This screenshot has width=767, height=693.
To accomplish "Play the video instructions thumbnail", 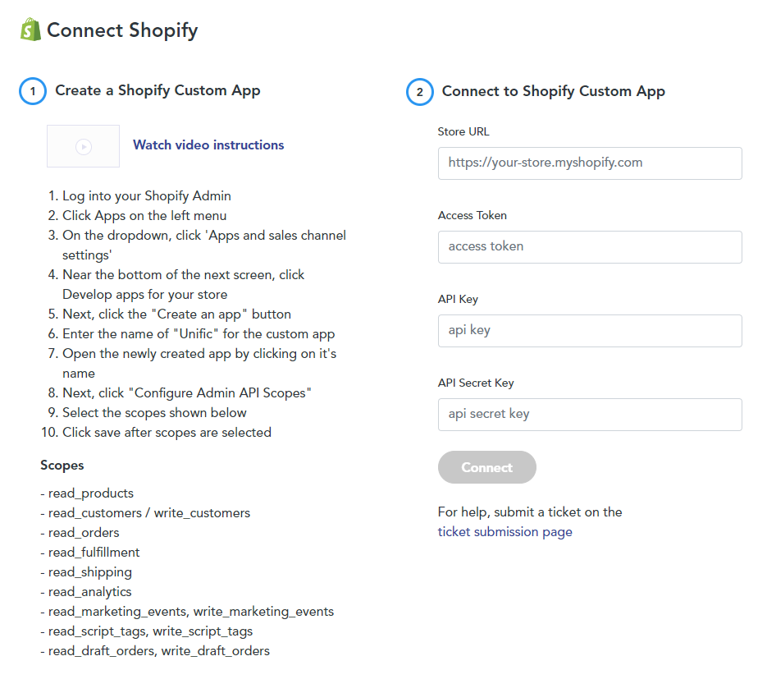I will pos(83,146).
